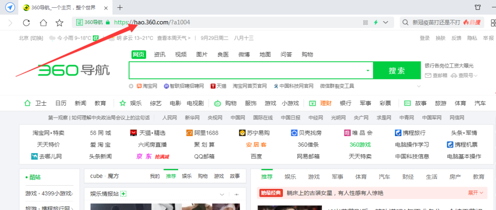Click the 搜索 button
Screen dimensions: 496x210
tap(397, 70)
